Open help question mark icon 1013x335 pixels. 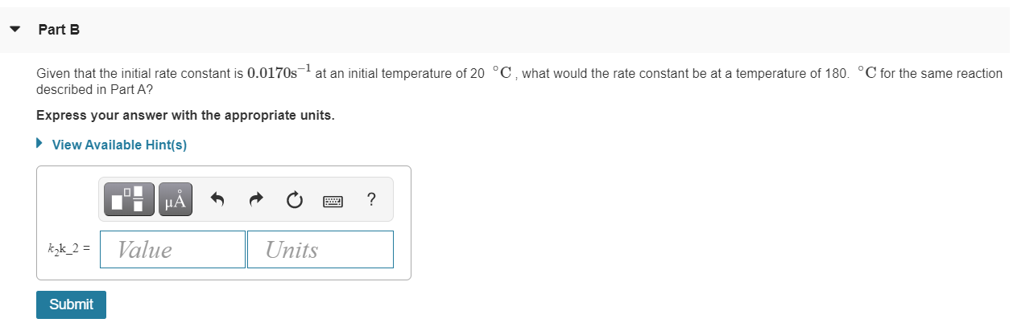pos(370,199)
